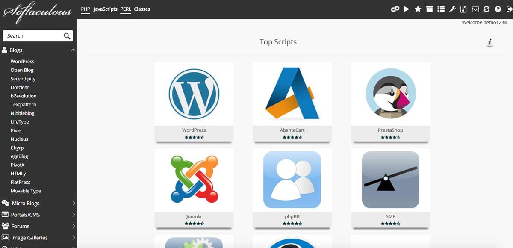This screenshot has height=248, width=513.
Task: Open eggBlog in the sidebar
Action: click(x=20, y=156)
